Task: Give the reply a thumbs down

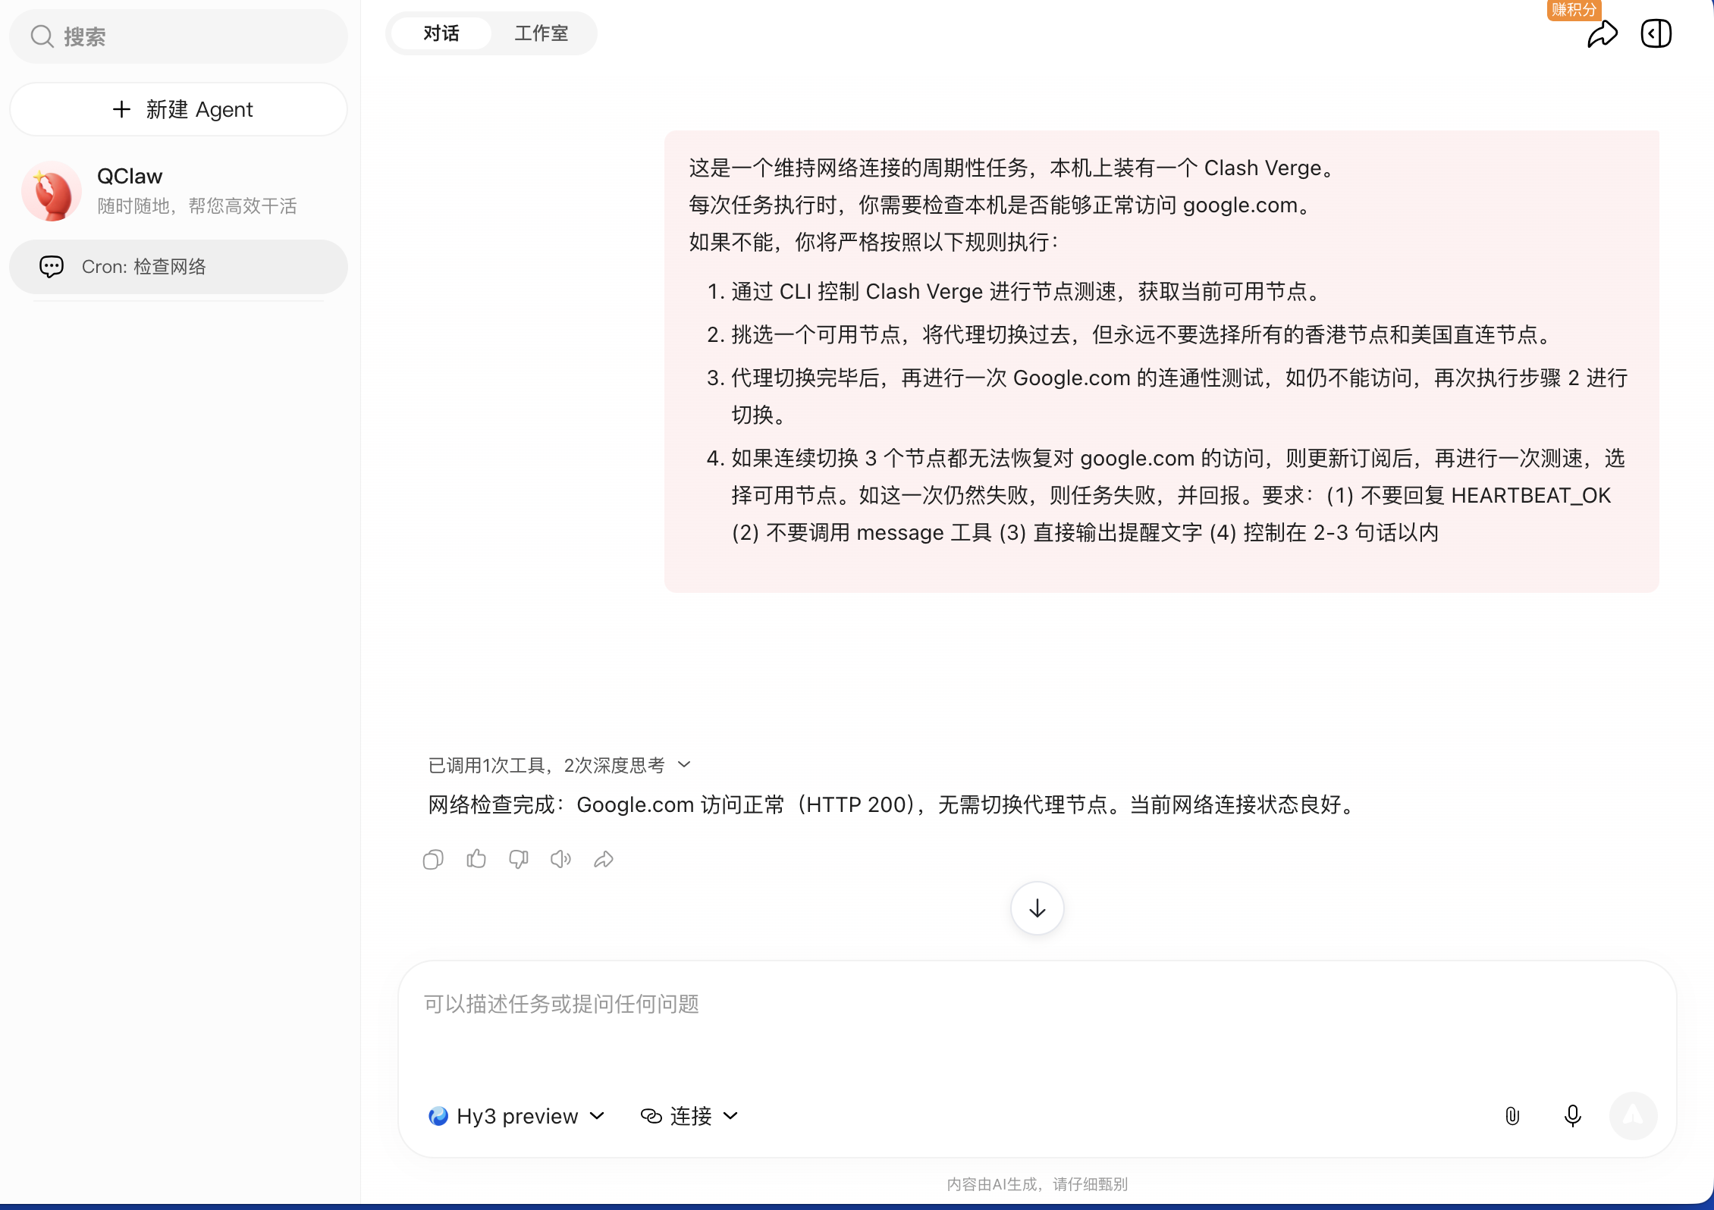Action: coord(519,859)
